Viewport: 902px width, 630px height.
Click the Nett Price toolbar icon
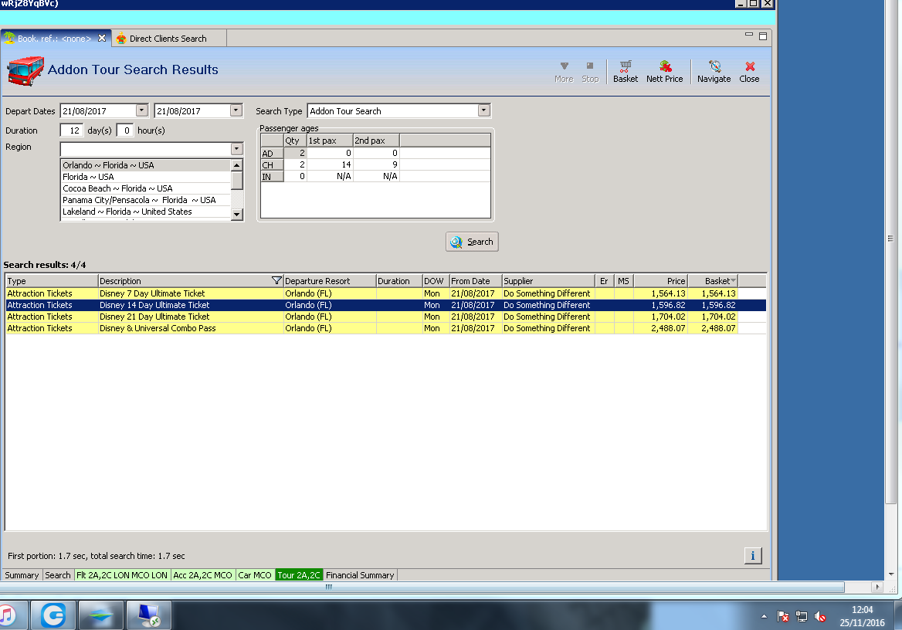coord(664,71)
